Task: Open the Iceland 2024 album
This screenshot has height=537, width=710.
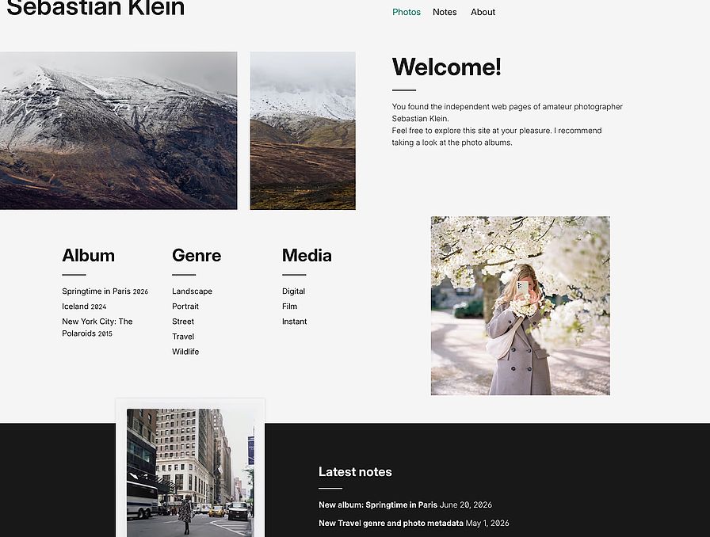Action: pos(84,307)
